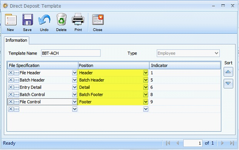Go to the next record

coord(222,143)
